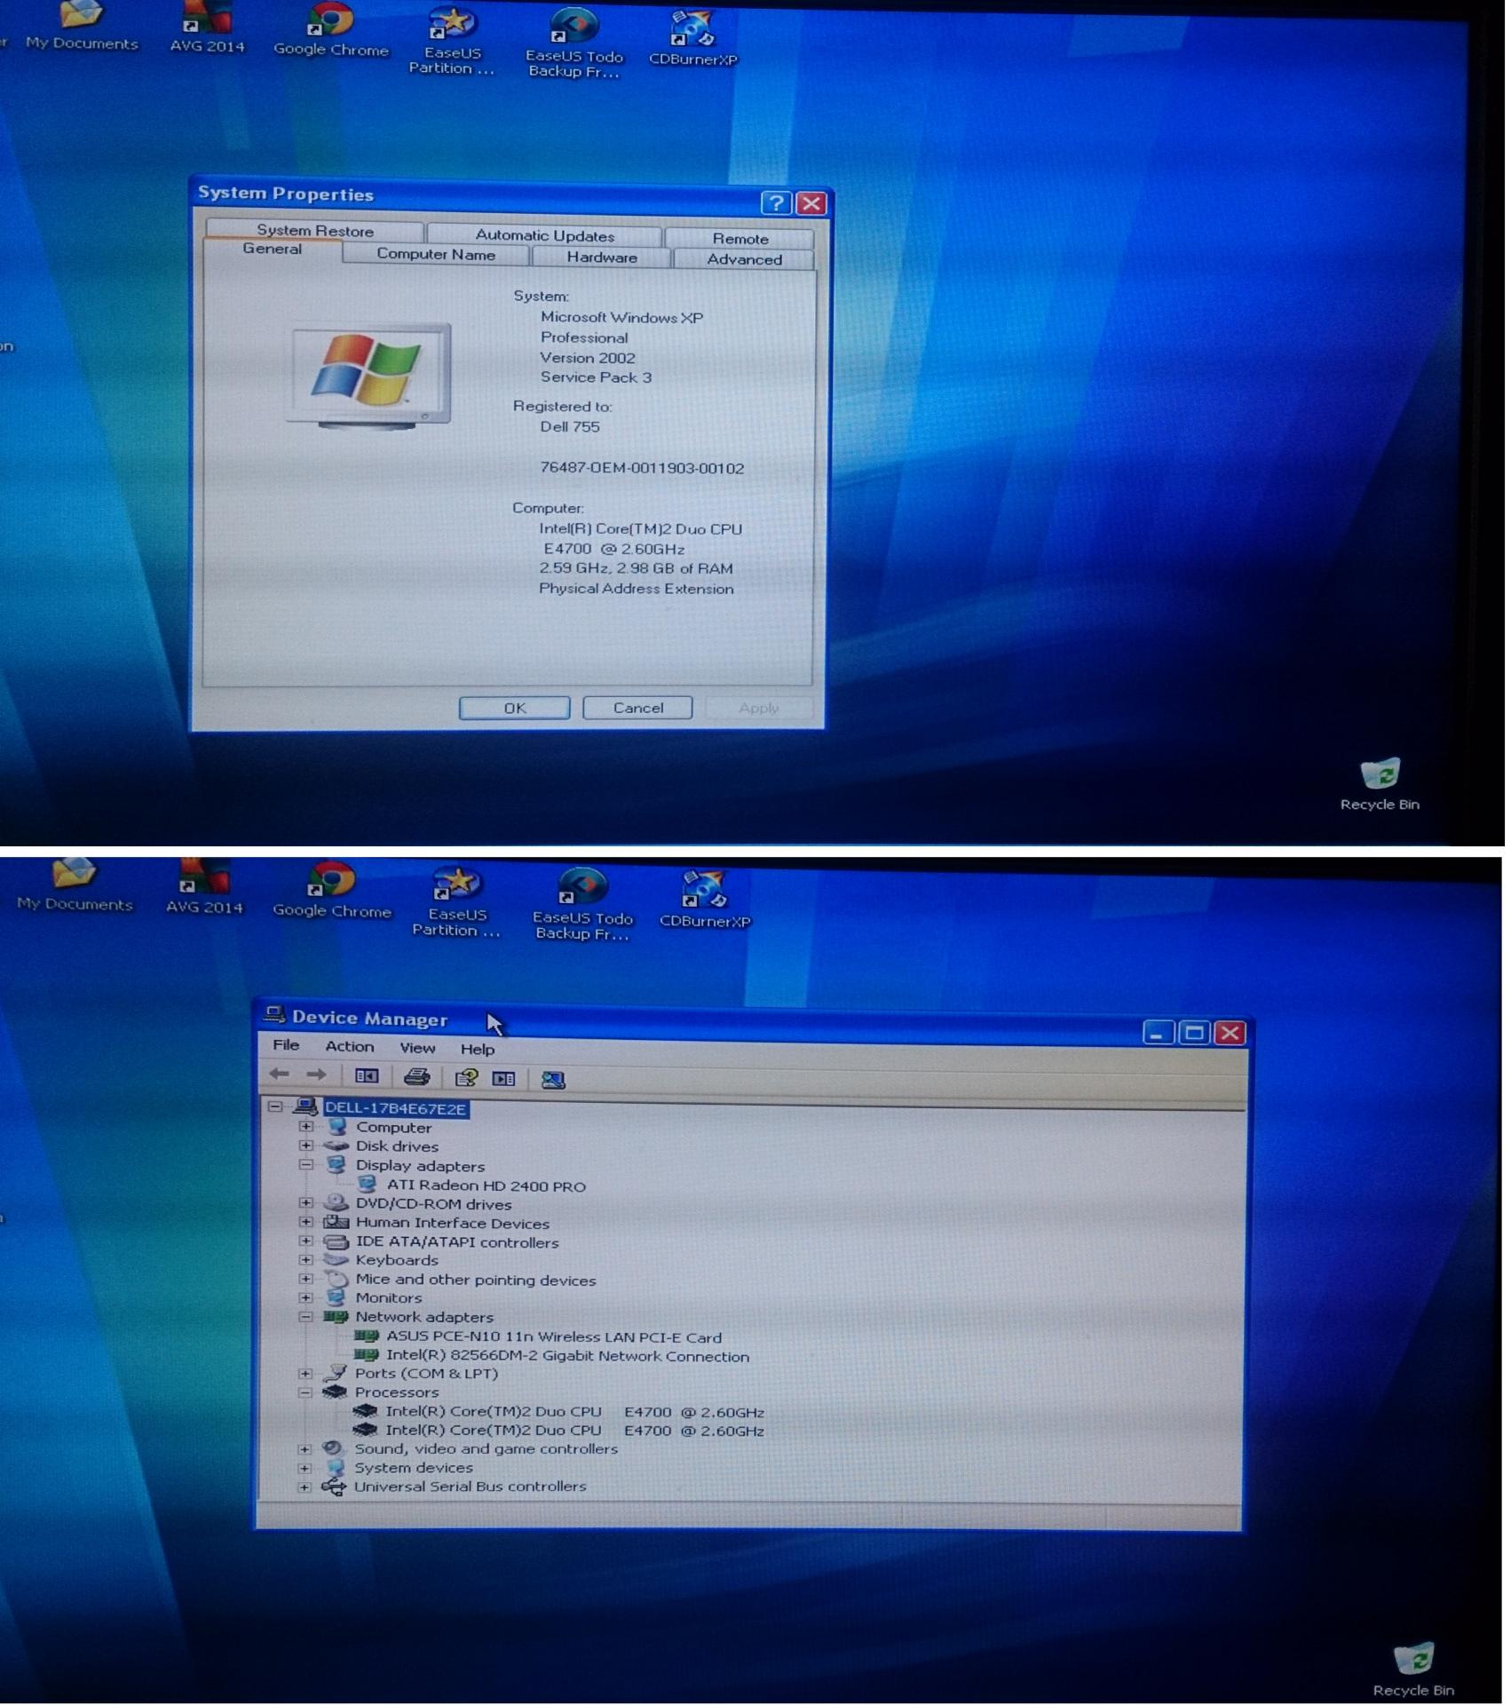Viewport: 1511px width, 1705px height.
Task: Expand the Computer category
Action: click(306, 1126)
